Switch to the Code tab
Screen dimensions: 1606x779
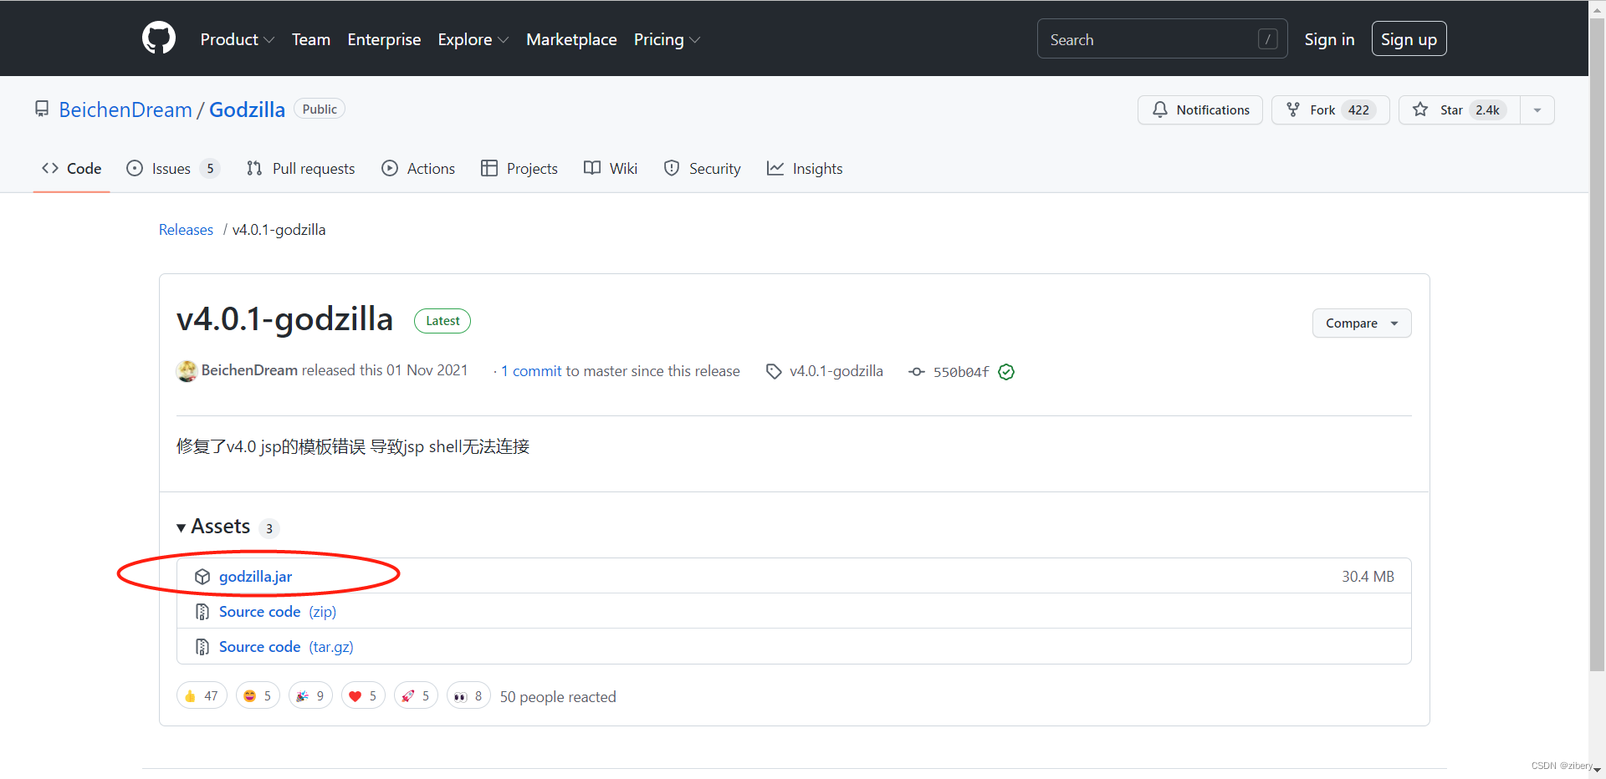[72, 169]
